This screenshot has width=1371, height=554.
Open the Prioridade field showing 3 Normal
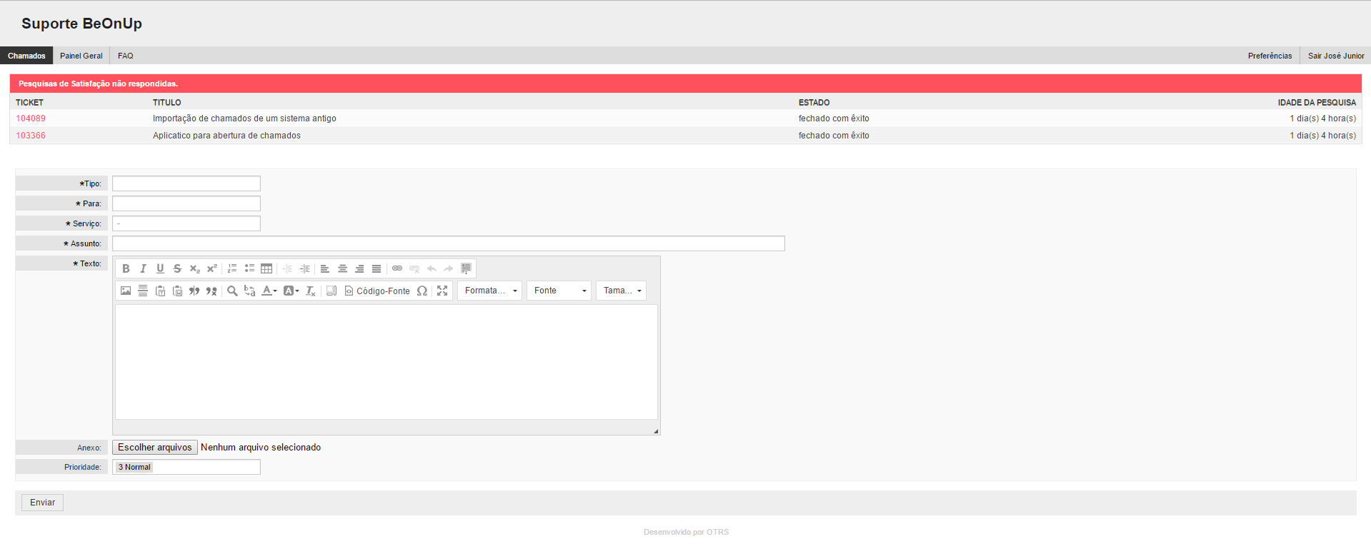pyautogui.click(x=186, y=467)
